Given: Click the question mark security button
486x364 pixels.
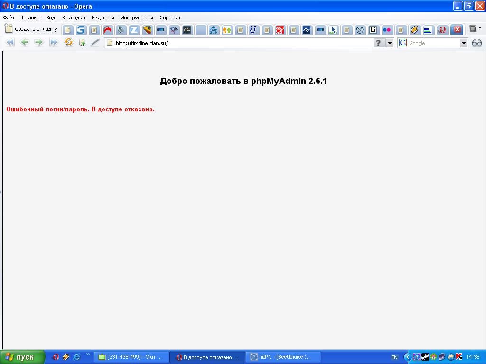Looking at the screenshot, I should [x=378, y=43].
